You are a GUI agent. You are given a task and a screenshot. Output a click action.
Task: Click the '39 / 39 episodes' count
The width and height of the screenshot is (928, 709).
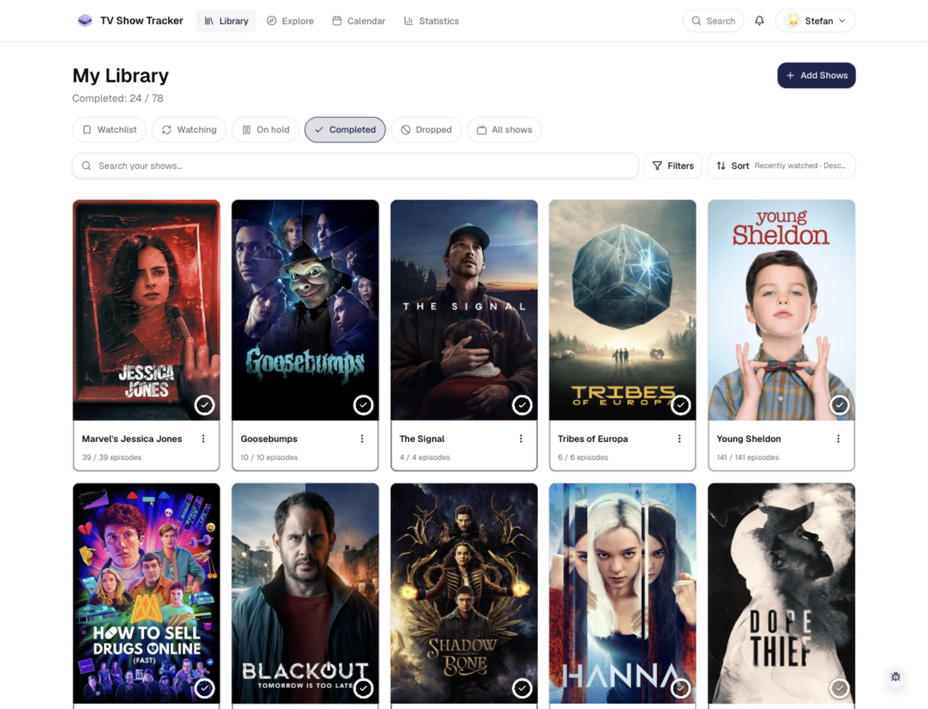[x=111, y=458]
